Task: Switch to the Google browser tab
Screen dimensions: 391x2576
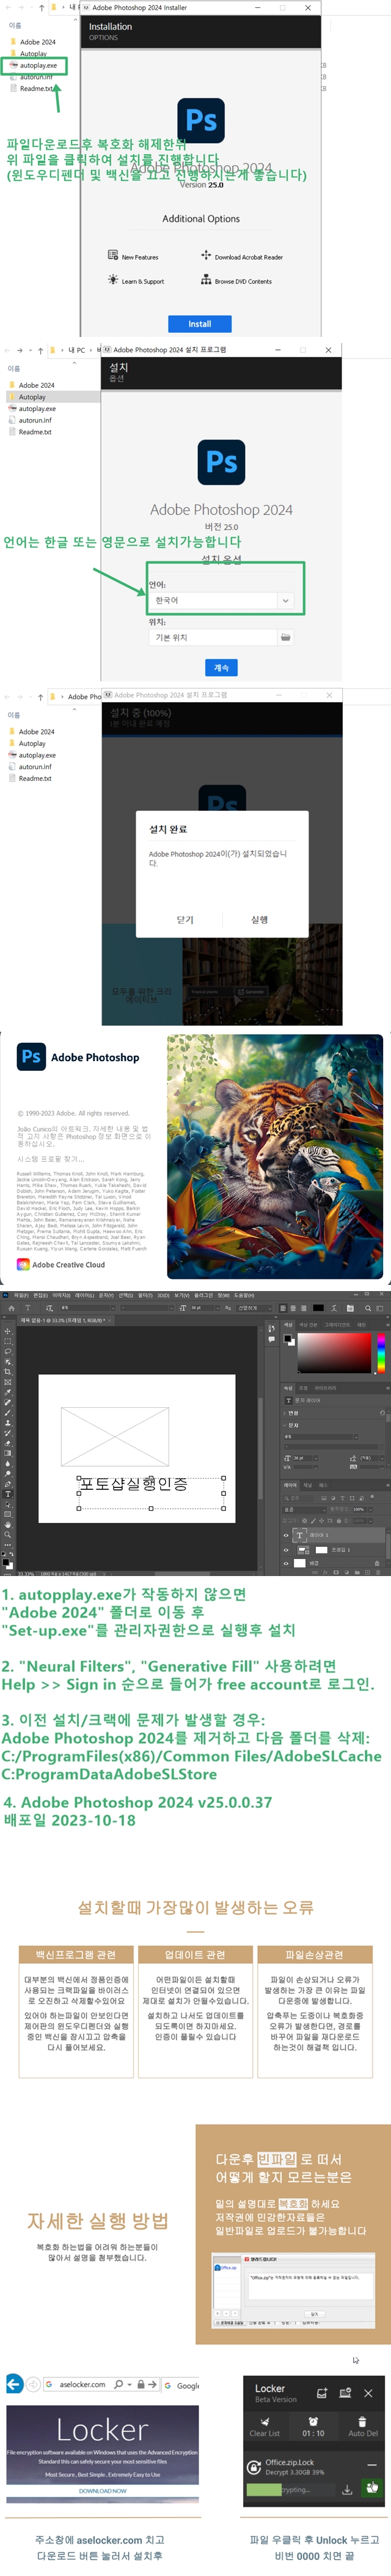Action: pyautogui.click(x=182, y=2385)
